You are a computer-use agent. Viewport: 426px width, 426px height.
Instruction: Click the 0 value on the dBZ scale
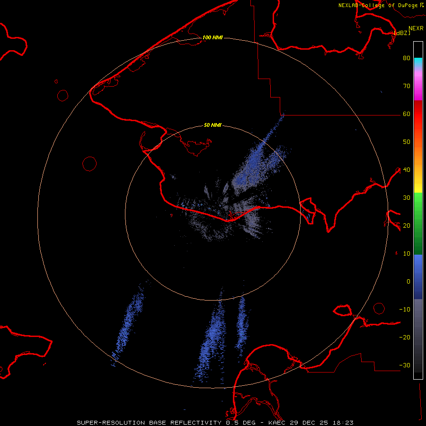pos(408,282)
